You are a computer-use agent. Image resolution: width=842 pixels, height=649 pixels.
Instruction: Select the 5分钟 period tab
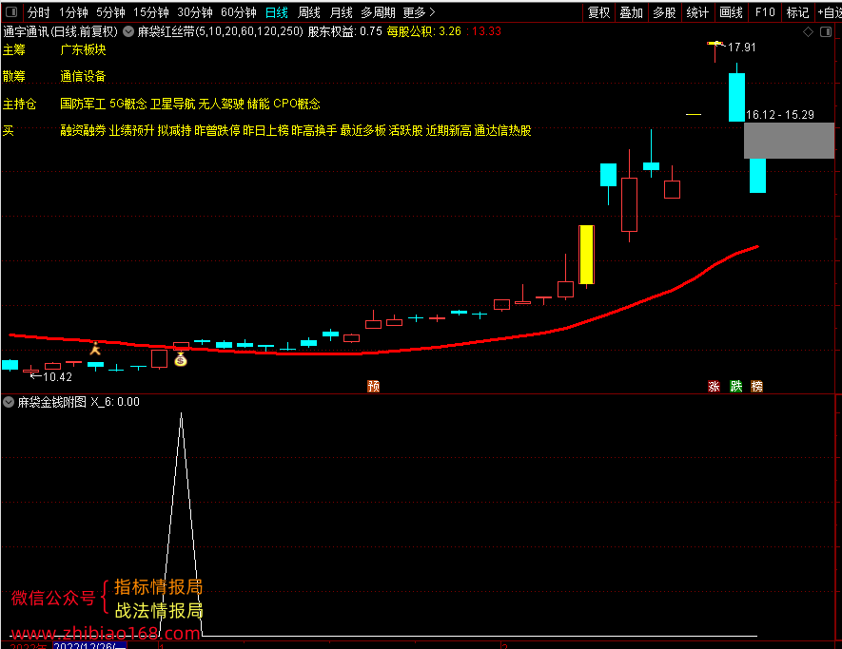tap(110, 12)
